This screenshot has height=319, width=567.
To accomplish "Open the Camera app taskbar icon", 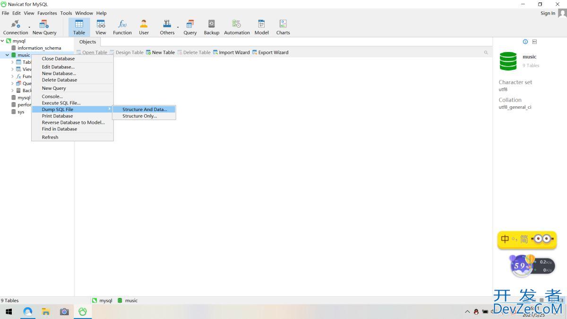I will pyautogui.click(x=64, y=311).
